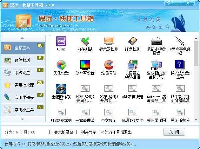Click the tool list vertical scrollbar thumb

click(x=196, y=54)
